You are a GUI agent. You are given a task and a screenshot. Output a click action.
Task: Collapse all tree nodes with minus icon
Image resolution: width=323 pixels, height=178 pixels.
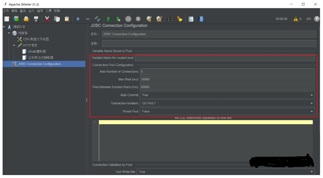(x=88, y=19)
